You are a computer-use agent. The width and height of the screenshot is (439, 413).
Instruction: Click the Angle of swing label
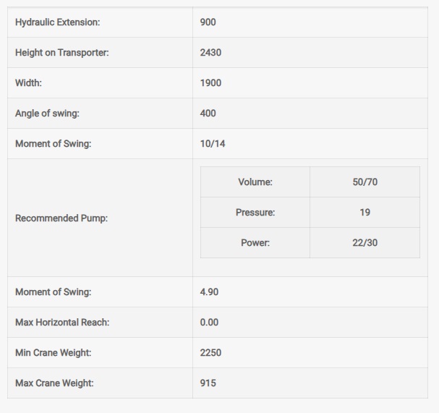pos(47,114)
